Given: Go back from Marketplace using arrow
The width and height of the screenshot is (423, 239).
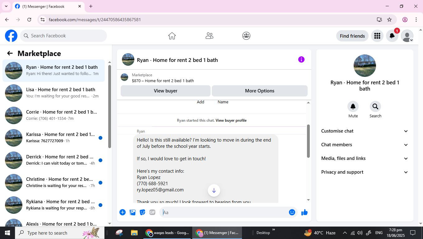Looking at the screenshot, I should coord(10,53).
